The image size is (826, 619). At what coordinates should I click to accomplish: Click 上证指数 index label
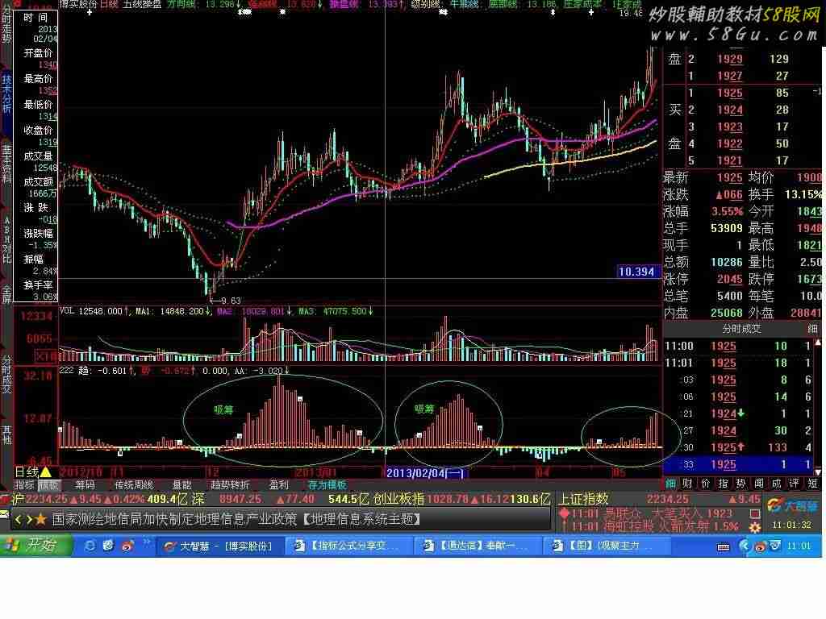pos(583,498)
